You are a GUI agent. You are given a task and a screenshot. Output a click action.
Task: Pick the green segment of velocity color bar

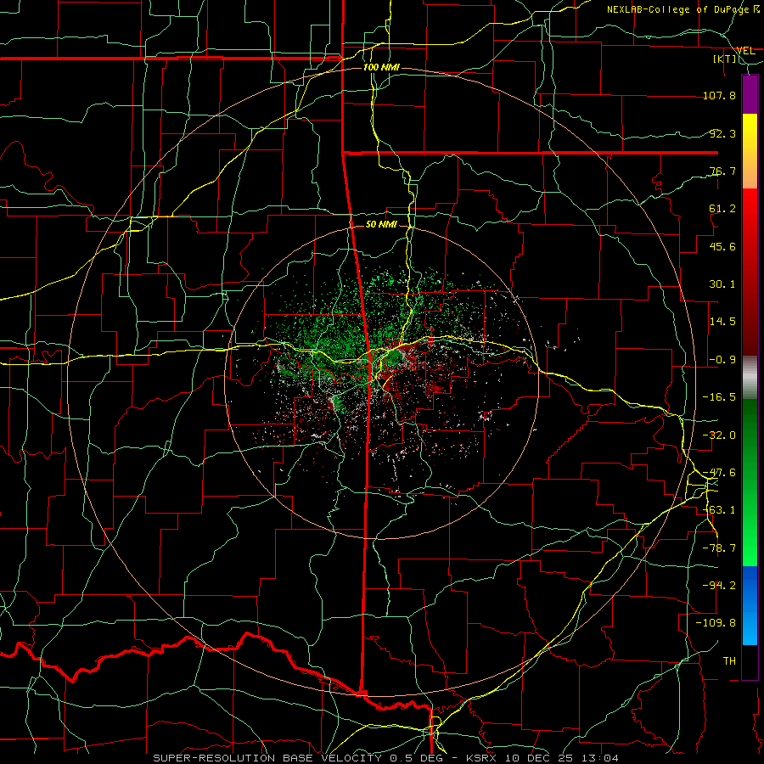pyautogui.click(x=750, y=482)
